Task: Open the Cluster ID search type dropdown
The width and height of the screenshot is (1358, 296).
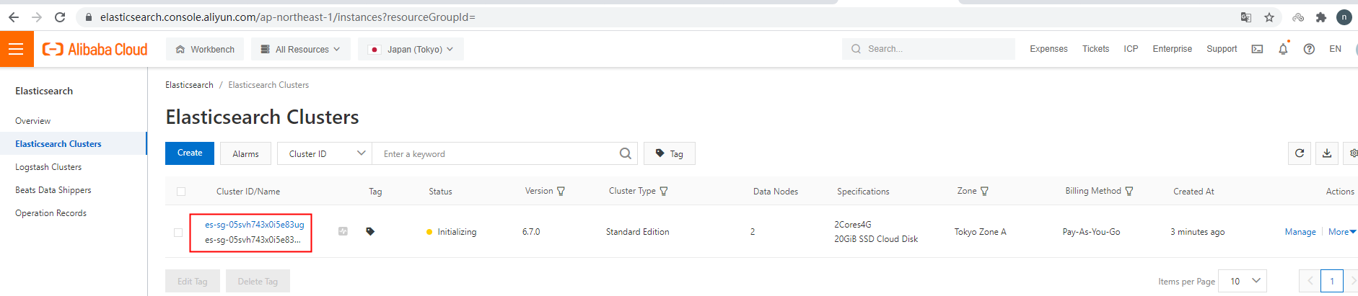Action: tap(325, 153)
